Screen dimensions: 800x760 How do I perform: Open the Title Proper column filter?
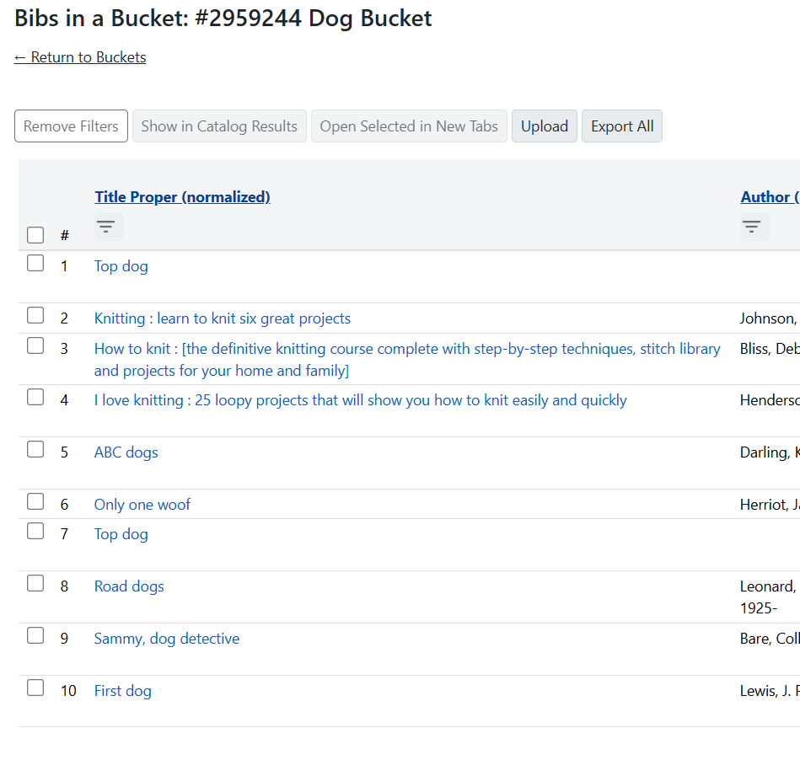click(107, 226)
